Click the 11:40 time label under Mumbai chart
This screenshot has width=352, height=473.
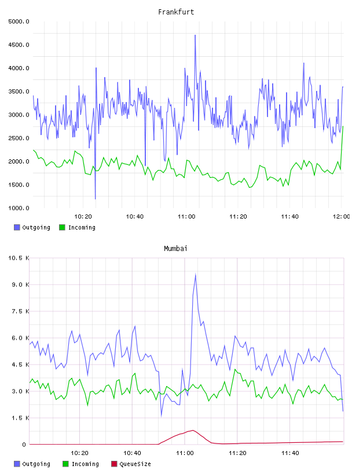290,453
